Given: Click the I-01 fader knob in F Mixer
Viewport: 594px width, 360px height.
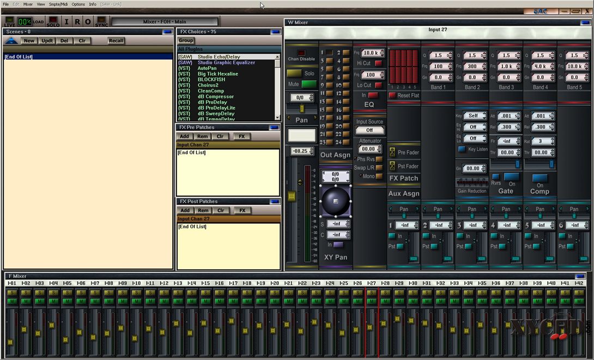Looking at the screenshot, I should [10, 342].
